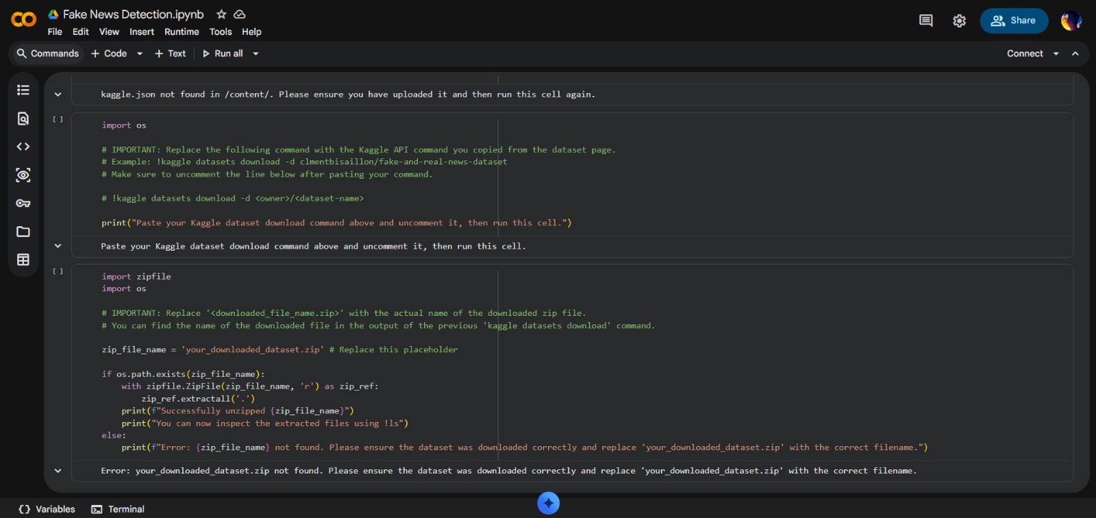Open the Tools menu
1096x518 pixels.
pyautogui.click(x=221, y=32)
